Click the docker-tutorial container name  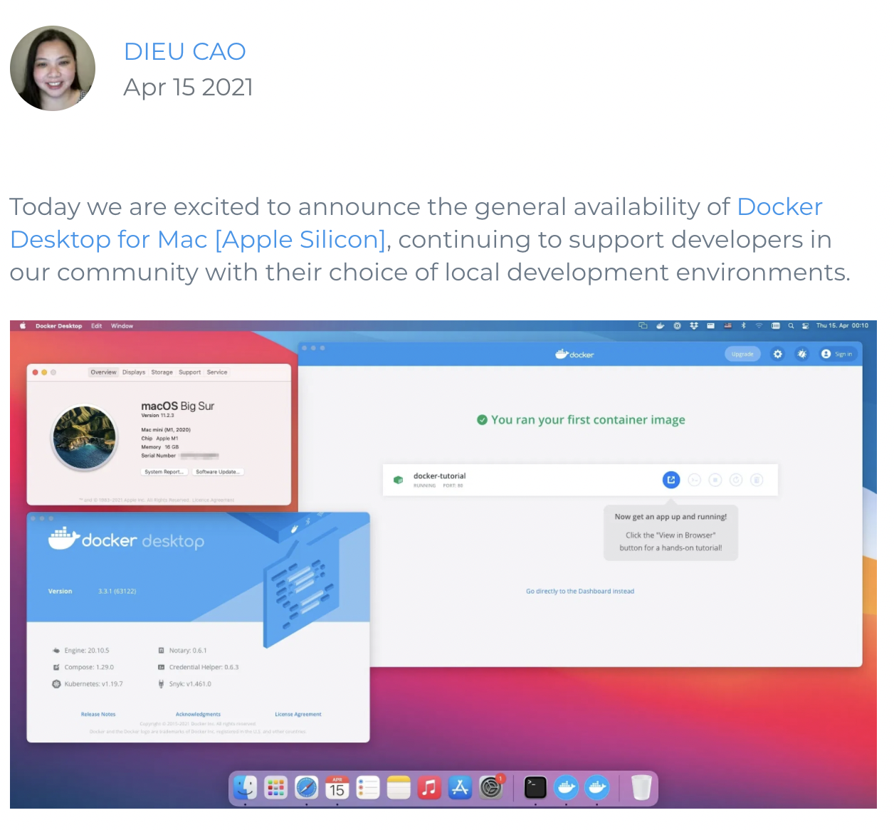tap(439, 476)
